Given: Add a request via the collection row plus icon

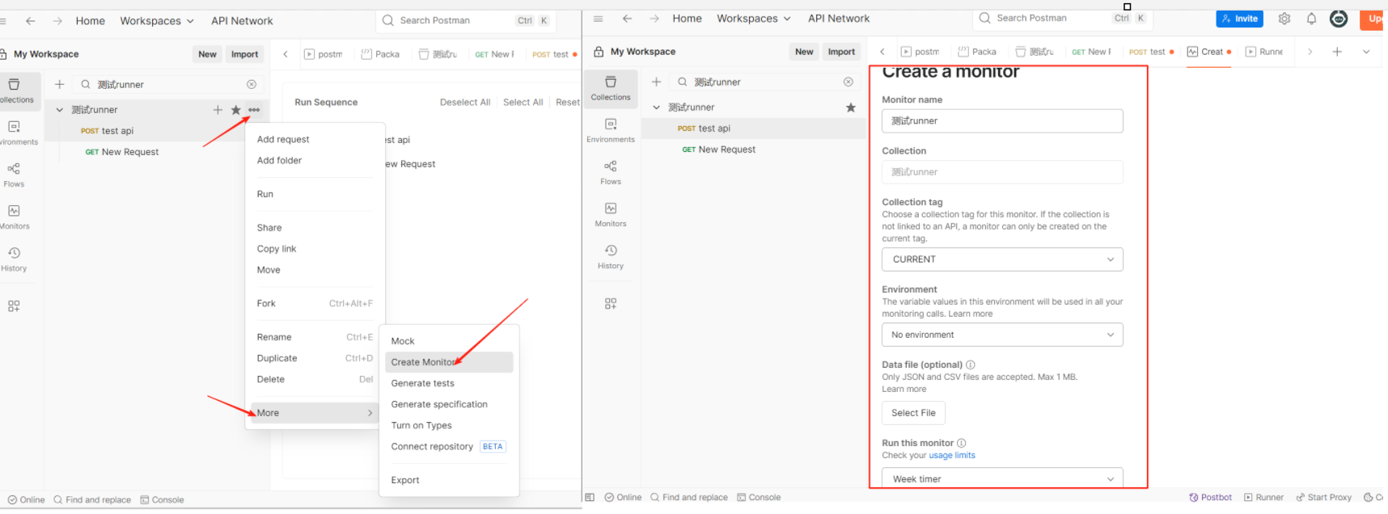Looking at the screenshot, I should click(x=218, y=110).
